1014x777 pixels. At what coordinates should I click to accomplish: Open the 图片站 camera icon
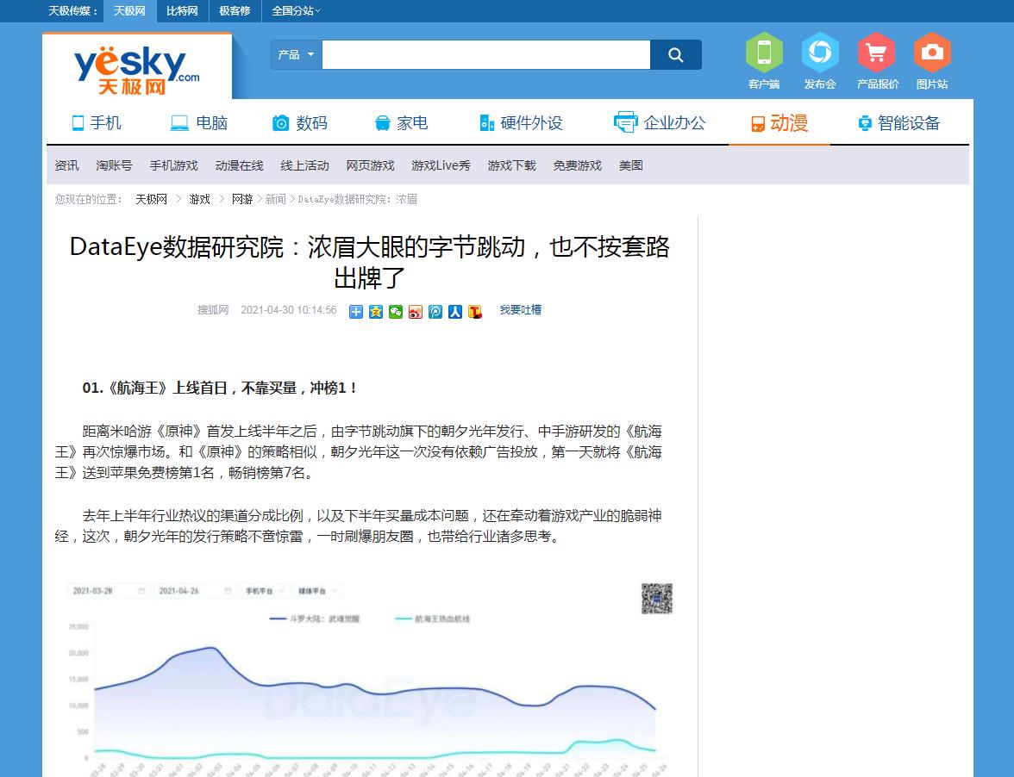click(x=932, y=60)
